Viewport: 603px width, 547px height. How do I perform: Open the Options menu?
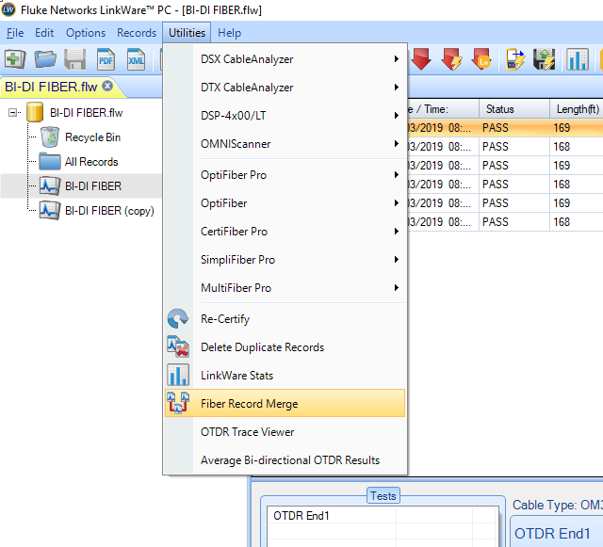pyautogui.click(x=86, y=33)
